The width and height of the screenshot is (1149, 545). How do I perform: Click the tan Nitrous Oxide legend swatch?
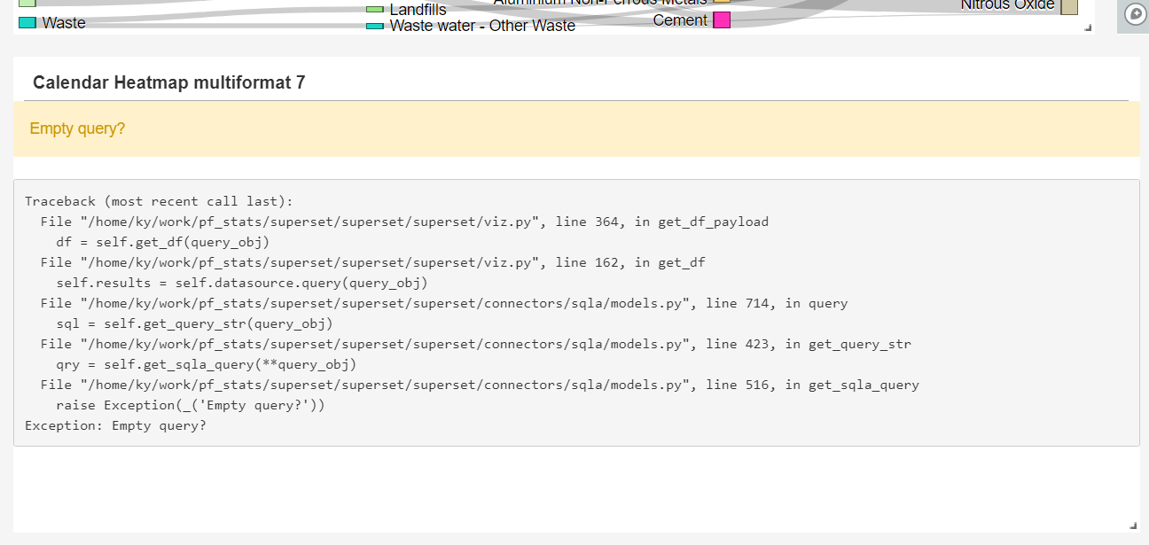coord(1067,4)
